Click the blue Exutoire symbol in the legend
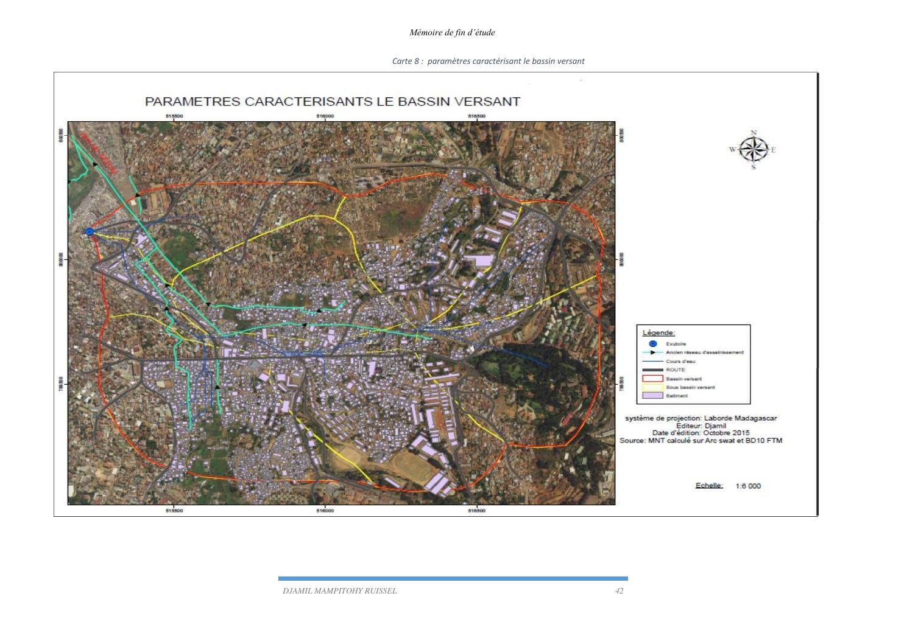This screenshot has width=907, height=641. (653, 344)
